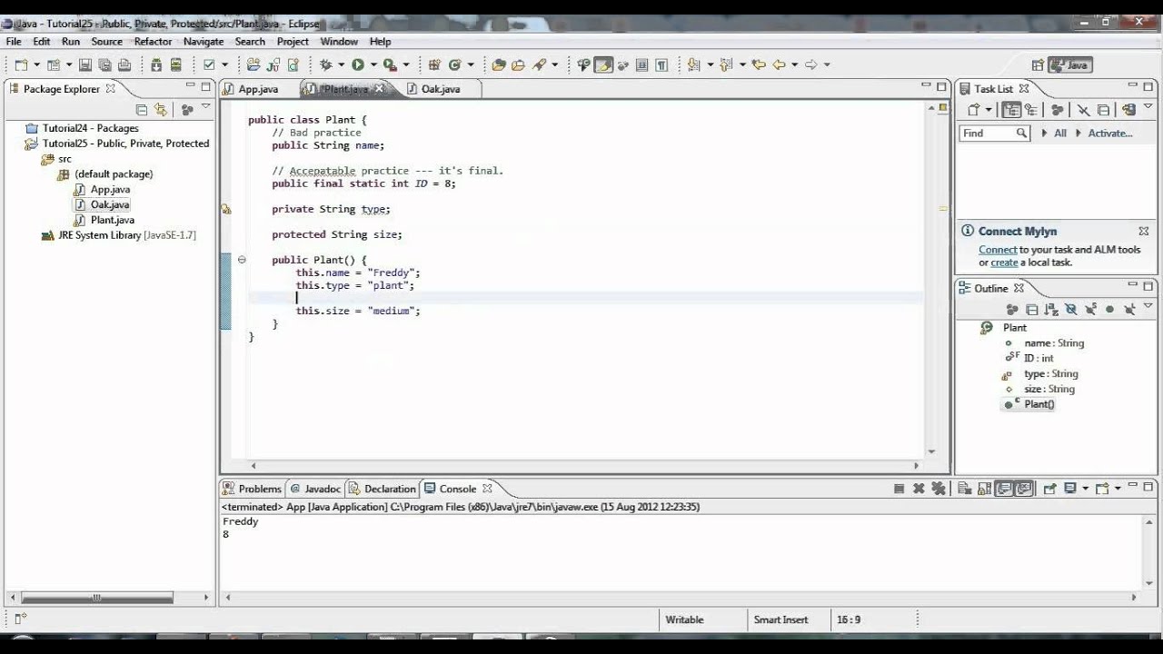
Task: Click Focus on Active Task in Outline
Action: click(x=1012, y=310)
